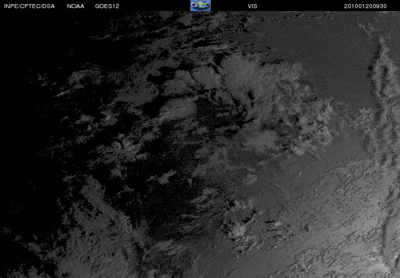Click the GOES12 satellite label
The height and width of the screenshot is (278, 400).
107,6
